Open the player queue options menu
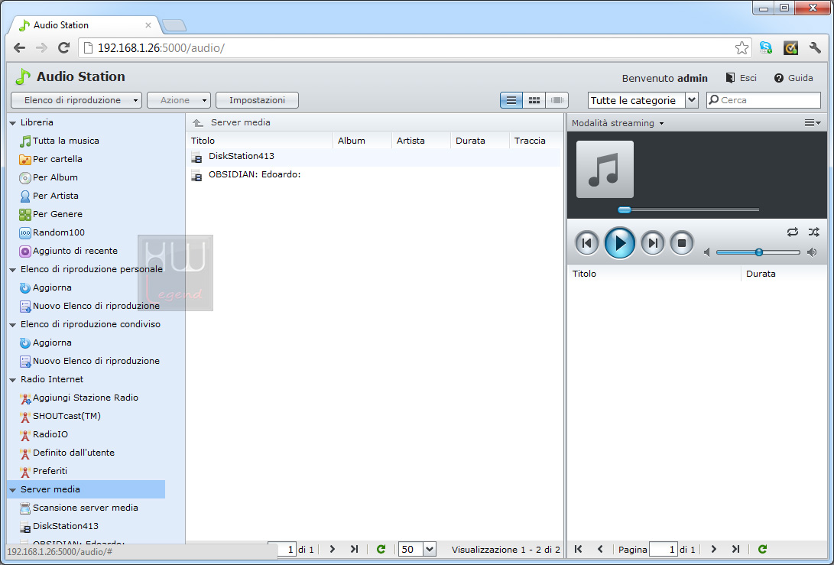The image size is (834, 565). point(812,123)
